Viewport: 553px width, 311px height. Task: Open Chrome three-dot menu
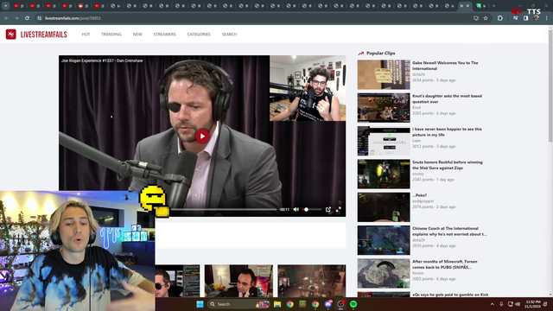[x=547, y=18]
